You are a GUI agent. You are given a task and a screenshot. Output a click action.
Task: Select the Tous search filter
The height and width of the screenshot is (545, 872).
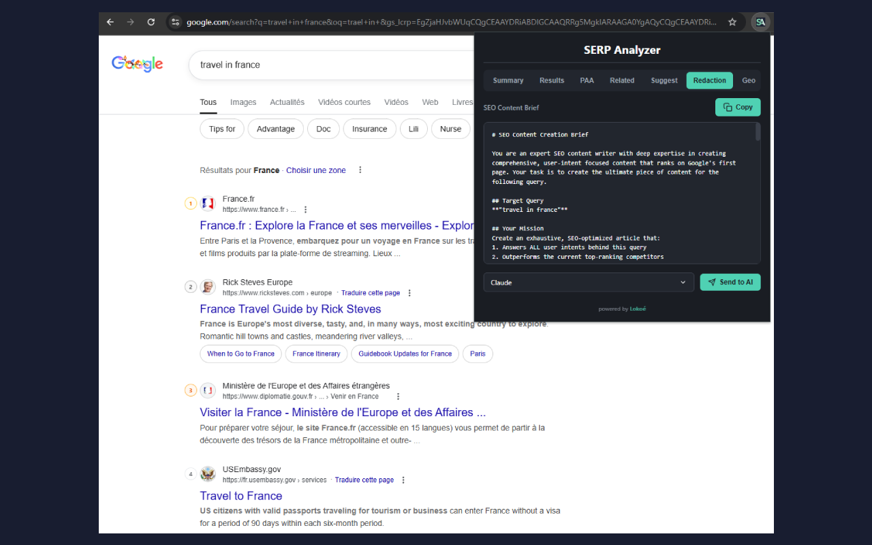(208, 102)
